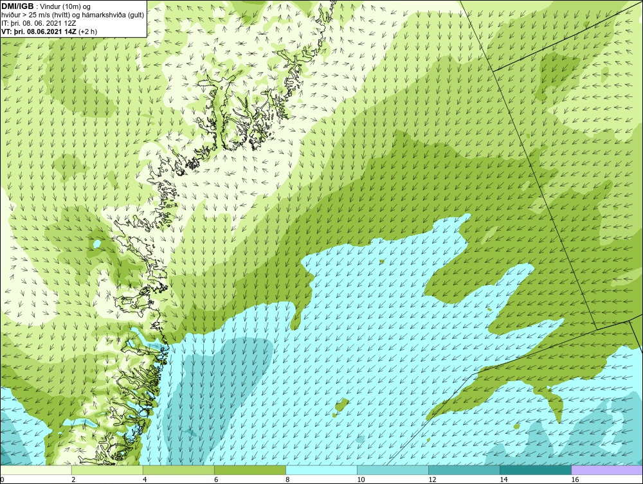Click the legend value label '6'
Viewport: 643px width, 484px height.
click(216, 480)
